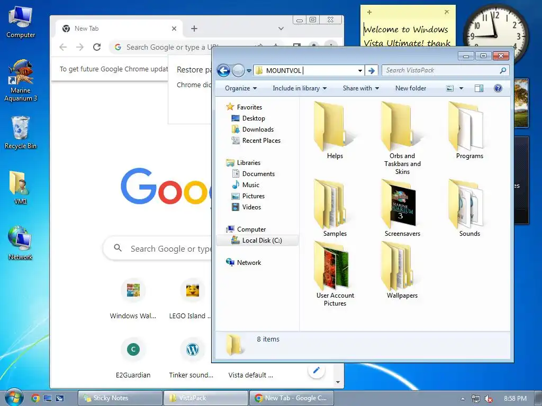The height and width of the screenshot is (406, 542).
Task: Expand the address bar history dropdown
Action: [x=360, y=71]
